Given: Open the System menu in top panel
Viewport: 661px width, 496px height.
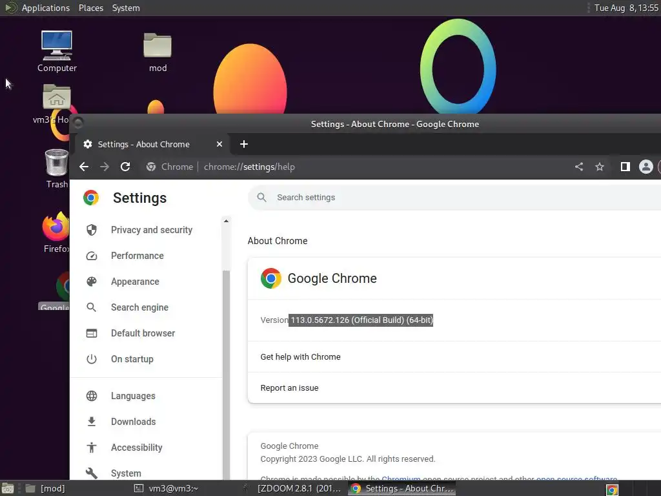Looking at the screenshot, I should click(x=126, y=8).
